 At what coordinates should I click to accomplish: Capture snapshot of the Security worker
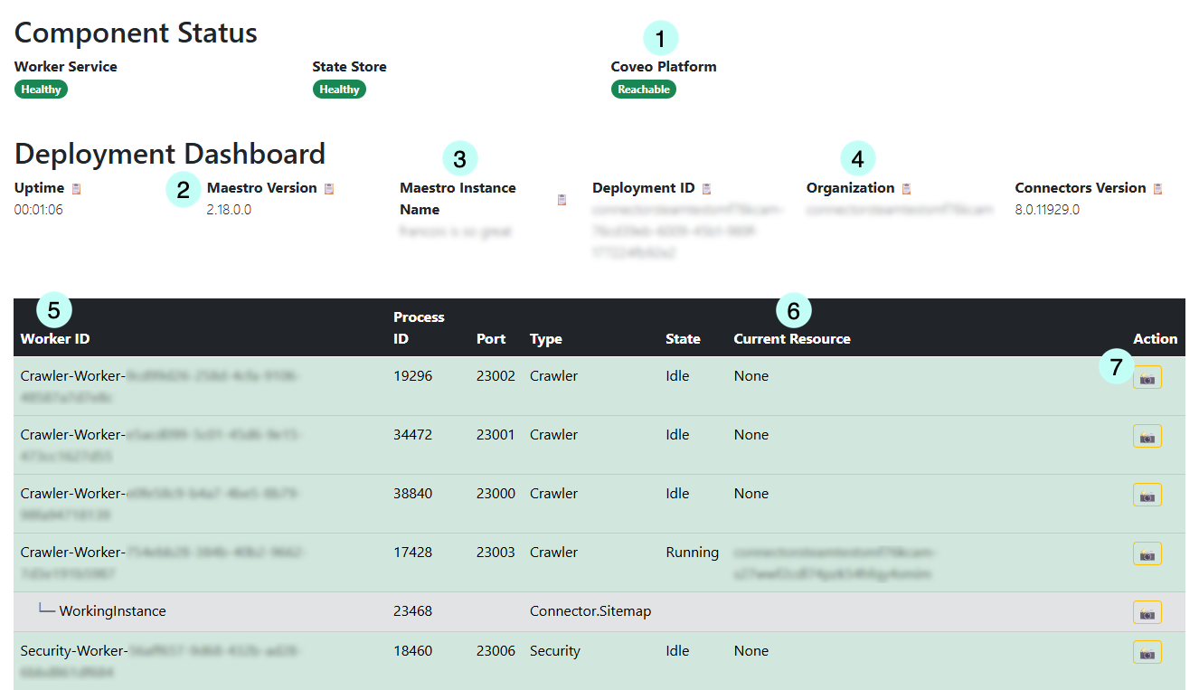[x=1147, y=651]
